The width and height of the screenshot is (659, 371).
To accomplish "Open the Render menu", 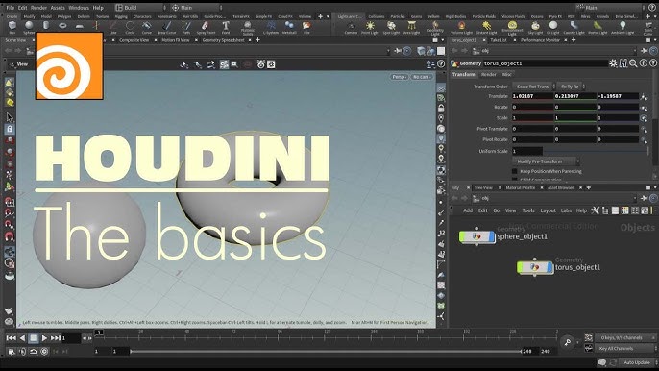I will coord(38,8).
